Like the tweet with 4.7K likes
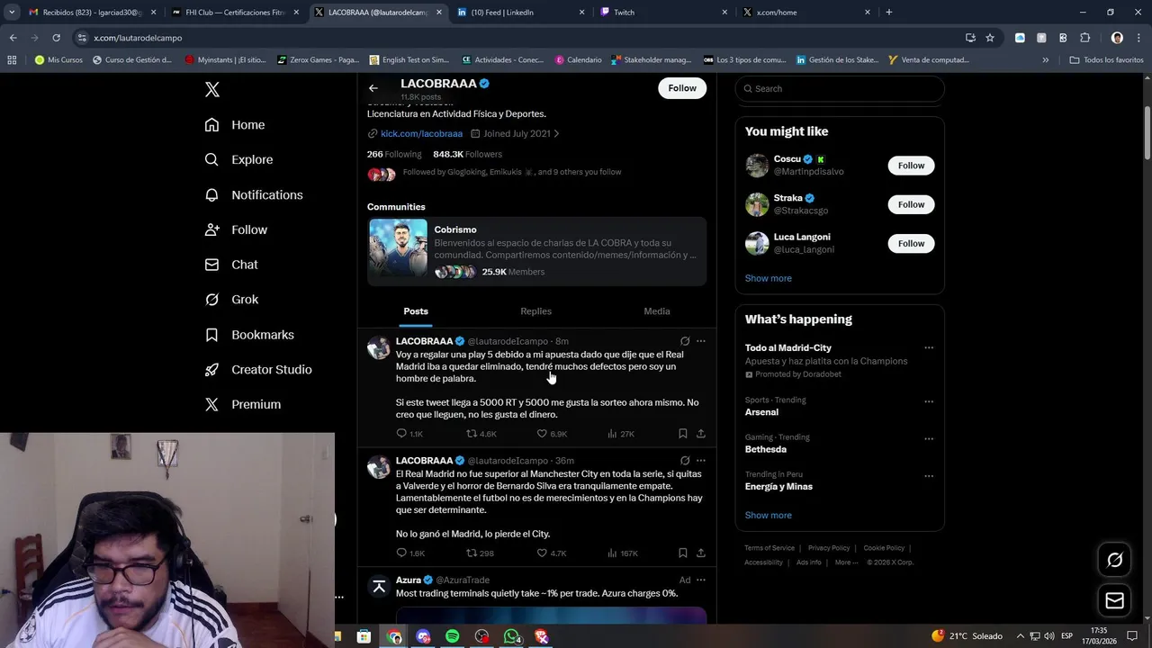The height and width of the screenshot is (648, 1152). point(552,553)
